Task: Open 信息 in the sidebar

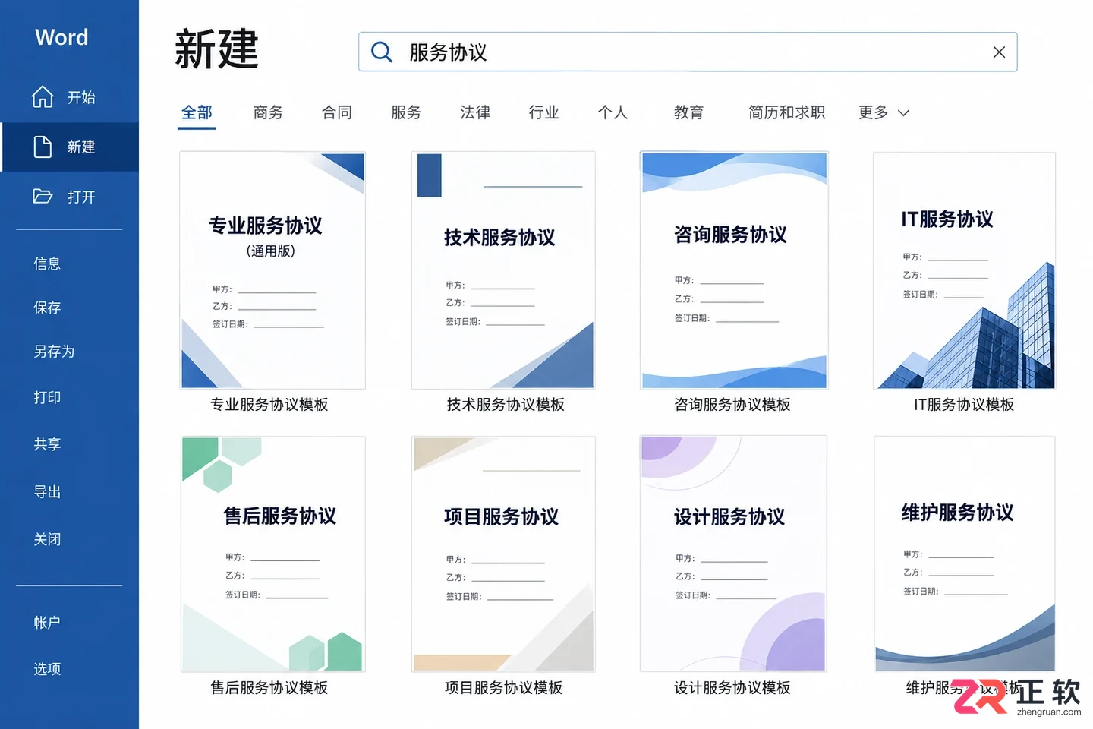Action: pos(47,264)
